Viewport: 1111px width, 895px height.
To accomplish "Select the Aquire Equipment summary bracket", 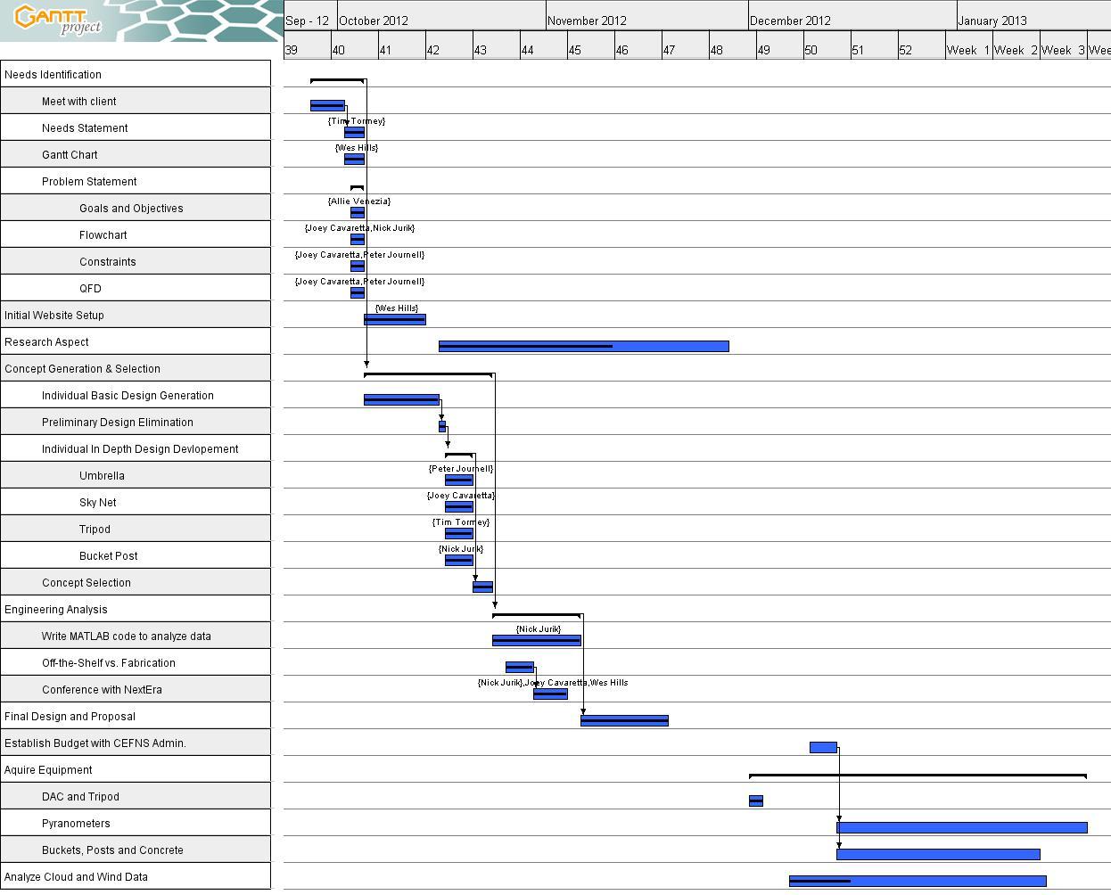I will 918,776.
